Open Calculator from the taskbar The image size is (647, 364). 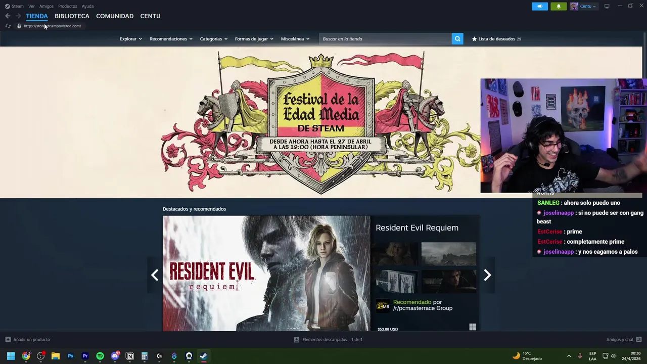pyautogui.click(x=145, y=356)
